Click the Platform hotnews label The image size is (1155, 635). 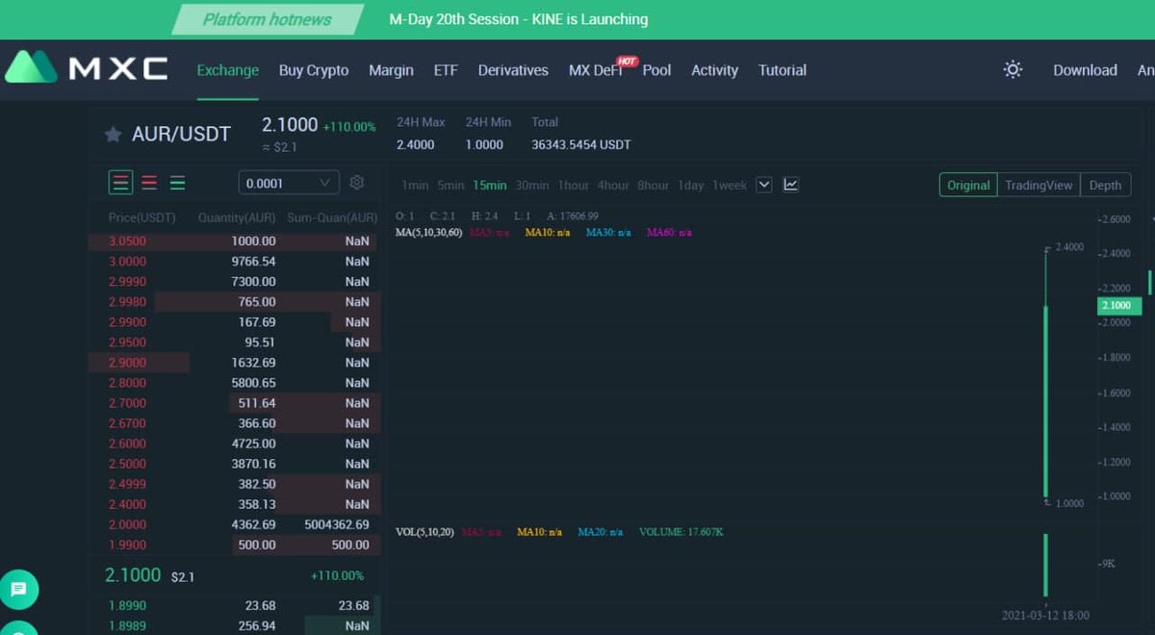point(268,19)
